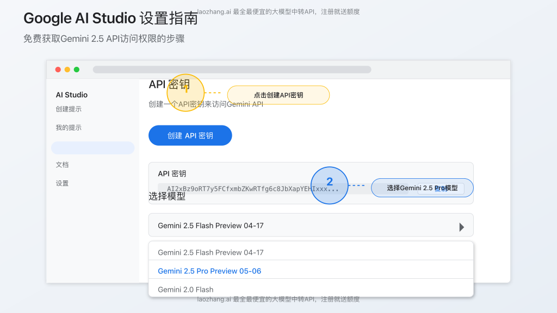This screenshot has height=313, width=557.
Task: Select the highlighted blank sidebar item
Action: point(92,148)
